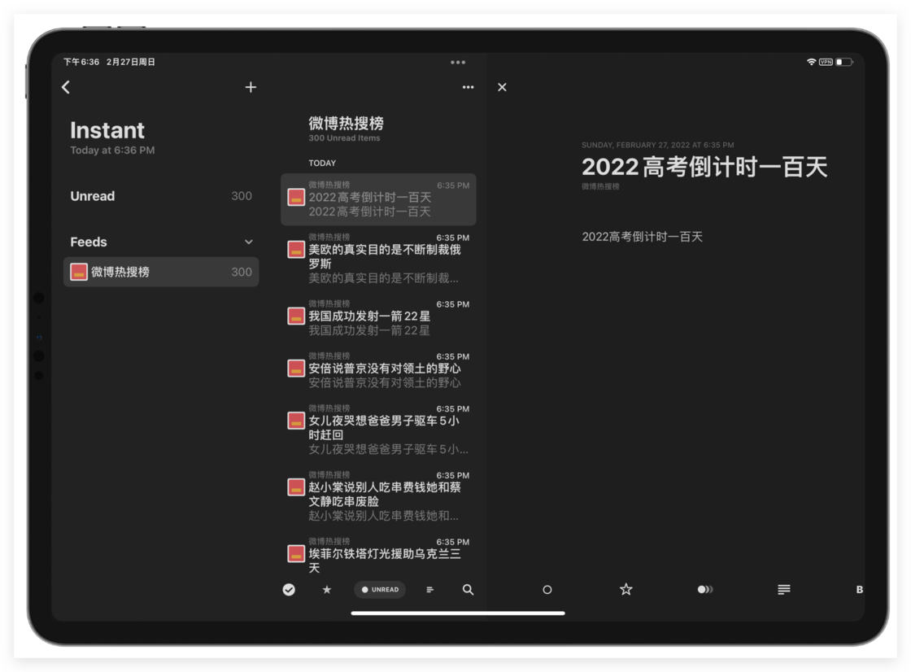
Task: Toggle reader appearance theme icon
Action: click(704, 590)
